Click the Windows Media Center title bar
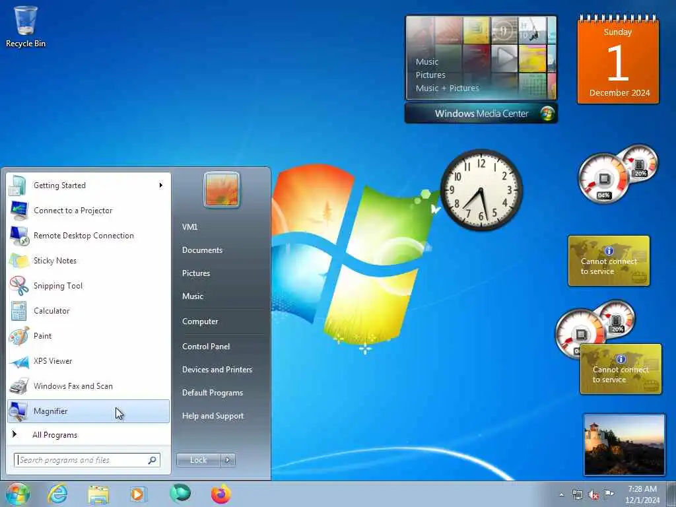676x507 pixels. click(481, 114)
